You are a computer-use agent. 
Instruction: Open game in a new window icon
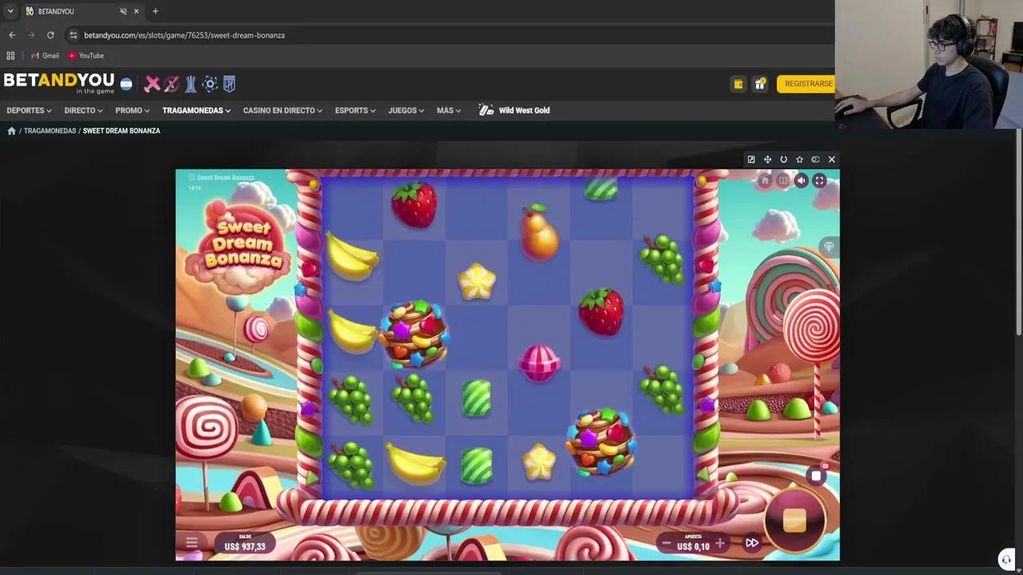click(751, 160)
